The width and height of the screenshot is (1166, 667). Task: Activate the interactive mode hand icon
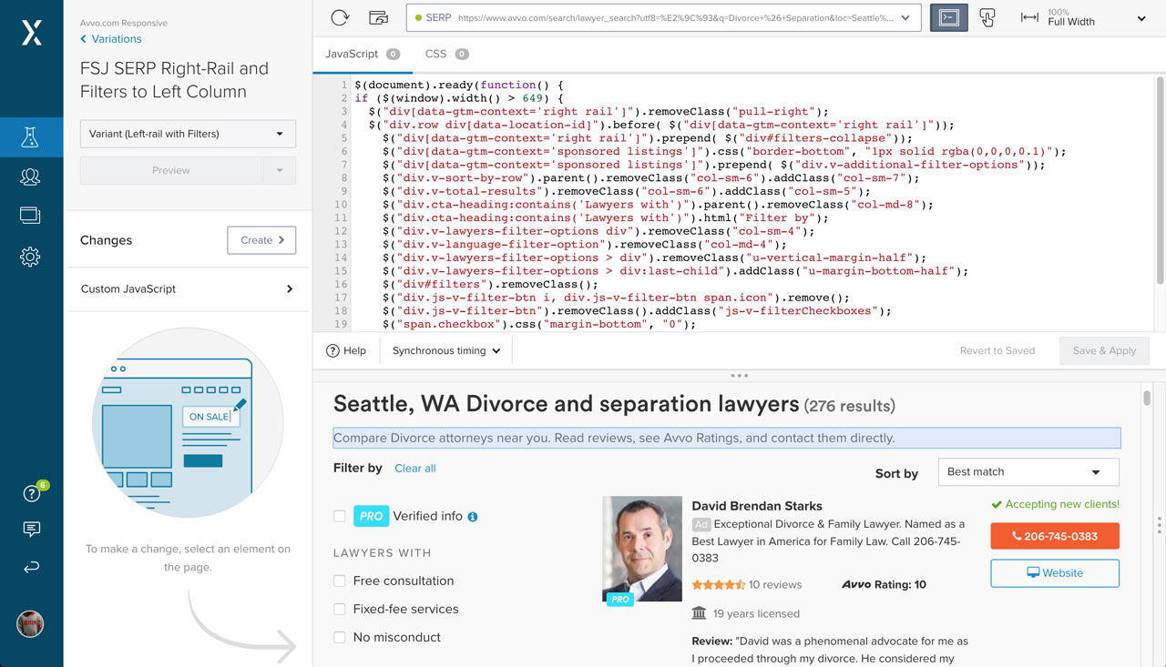pyautogui.click(x=987, y=17)
